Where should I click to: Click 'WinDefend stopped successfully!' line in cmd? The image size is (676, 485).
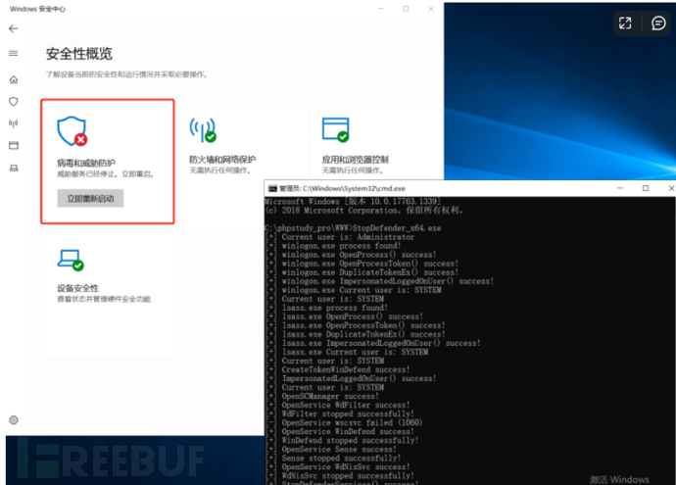[x=350, y=441]
